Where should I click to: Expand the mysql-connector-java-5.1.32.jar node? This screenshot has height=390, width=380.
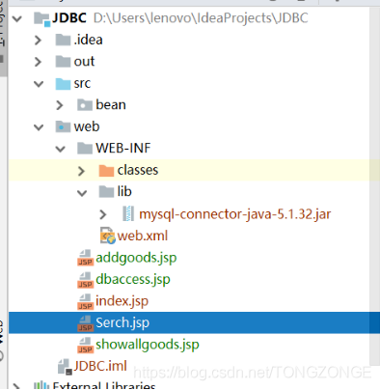pyautogui.click(x=103, y=214)
